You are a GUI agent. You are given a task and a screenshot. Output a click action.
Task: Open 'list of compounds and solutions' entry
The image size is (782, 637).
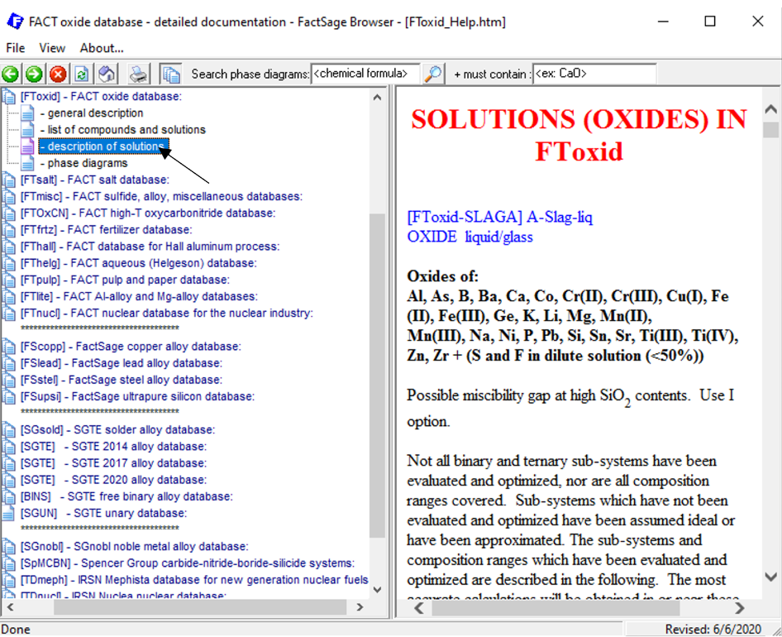tap(122, 130)
